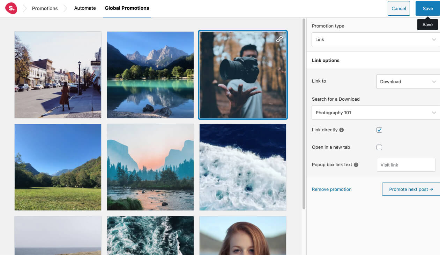Select the man holding camera thumbnail
440x255 pixels.
(x=243, y=75)
